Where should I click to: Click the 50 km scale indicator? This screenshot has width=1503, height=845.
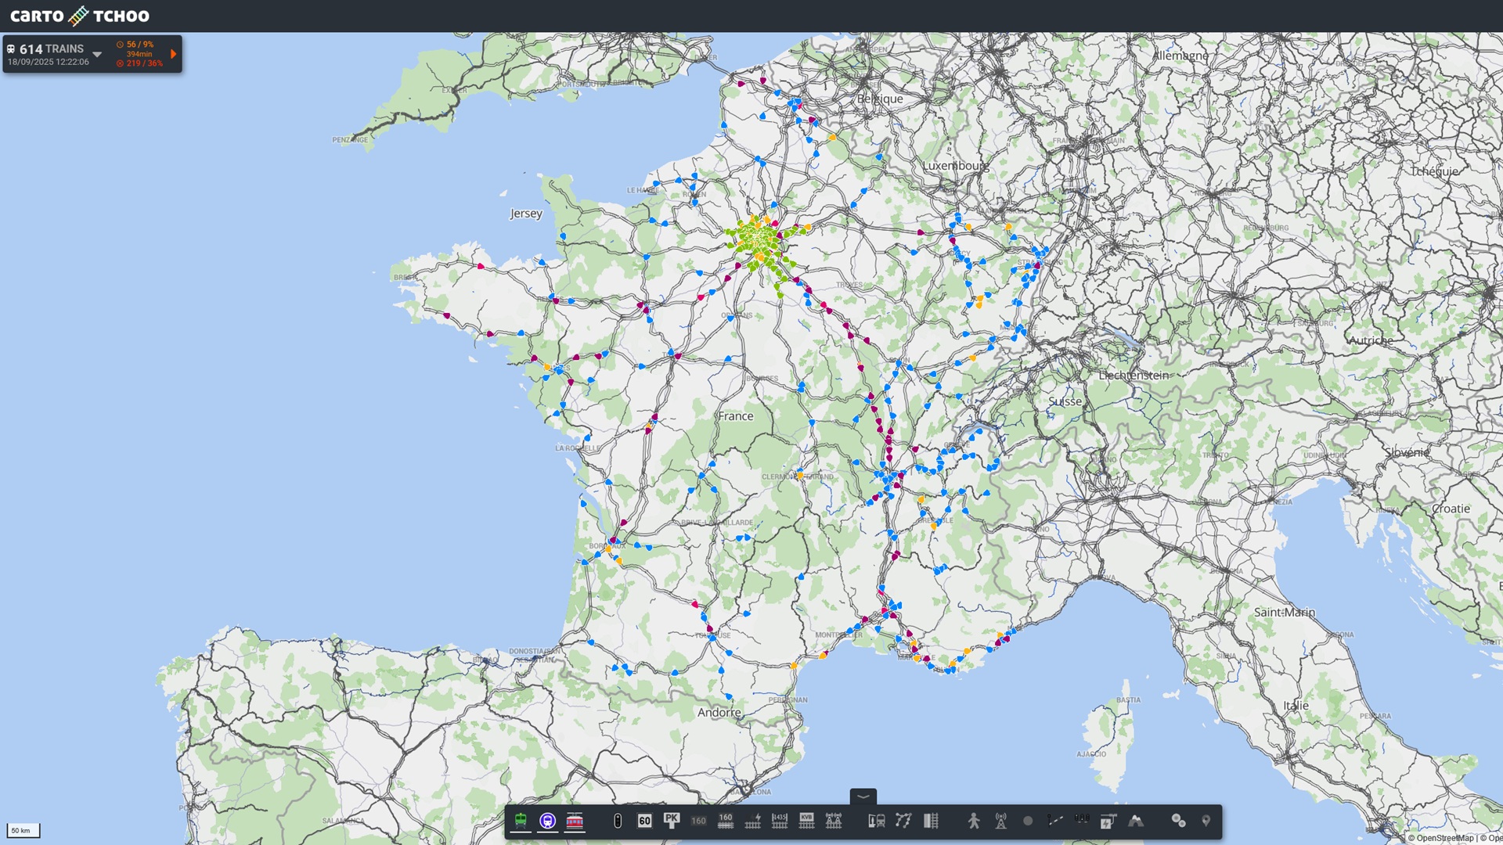(x=23, y=830)
